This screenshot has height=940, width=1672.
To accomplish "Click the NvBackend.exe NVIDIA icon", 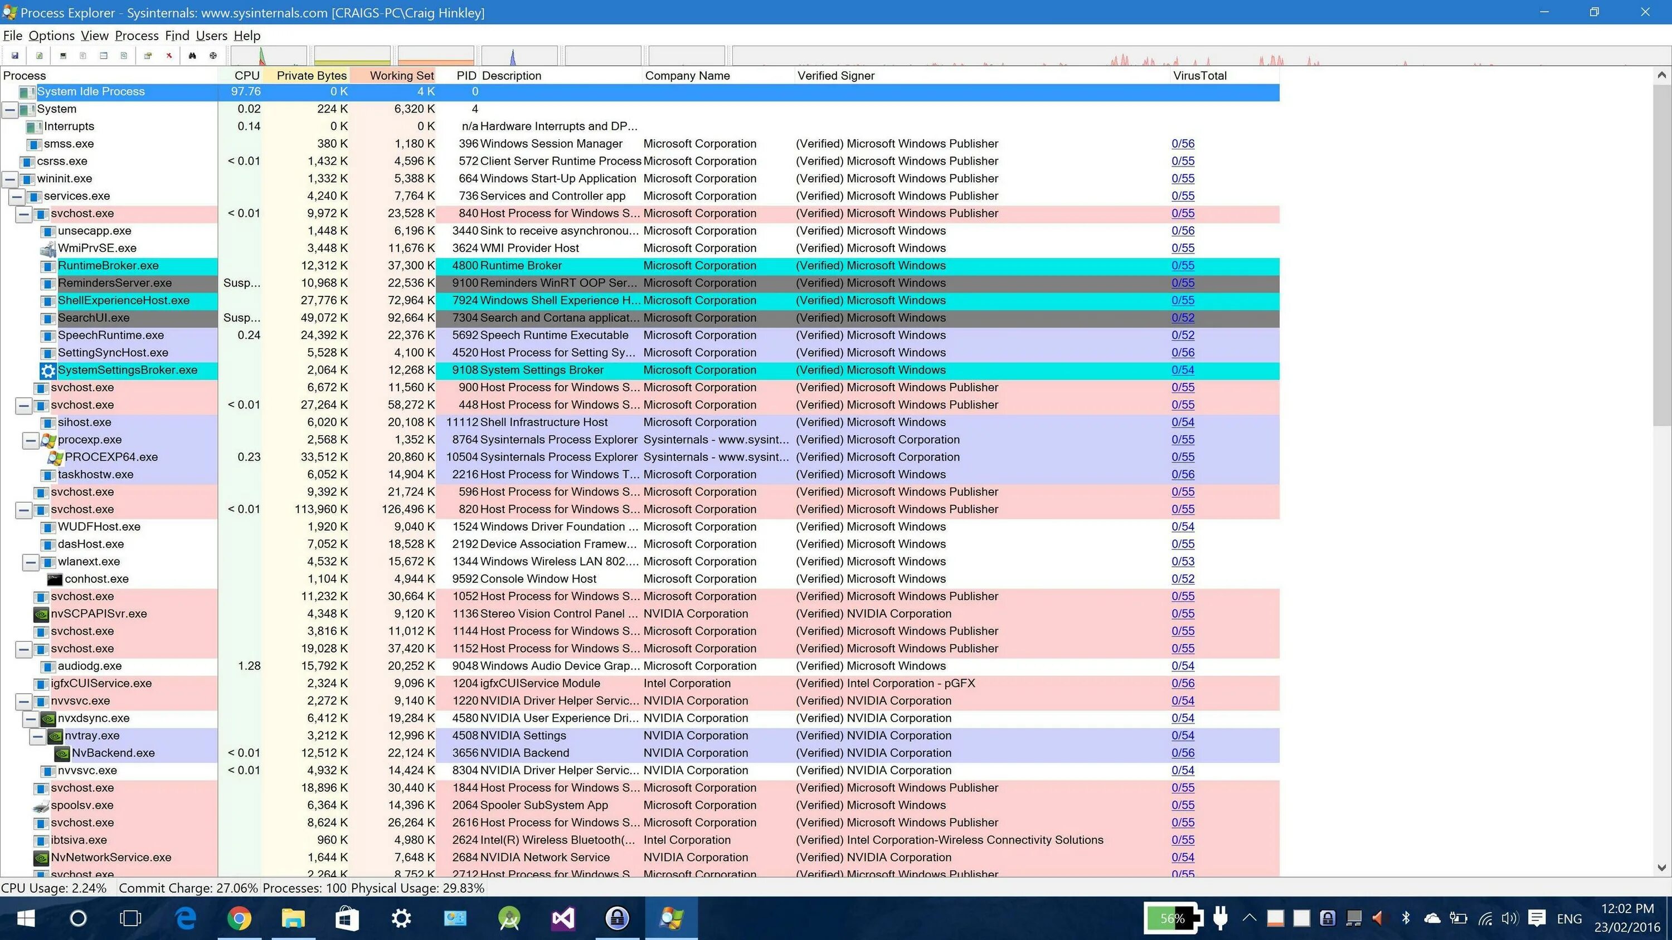I will (62, 753).
